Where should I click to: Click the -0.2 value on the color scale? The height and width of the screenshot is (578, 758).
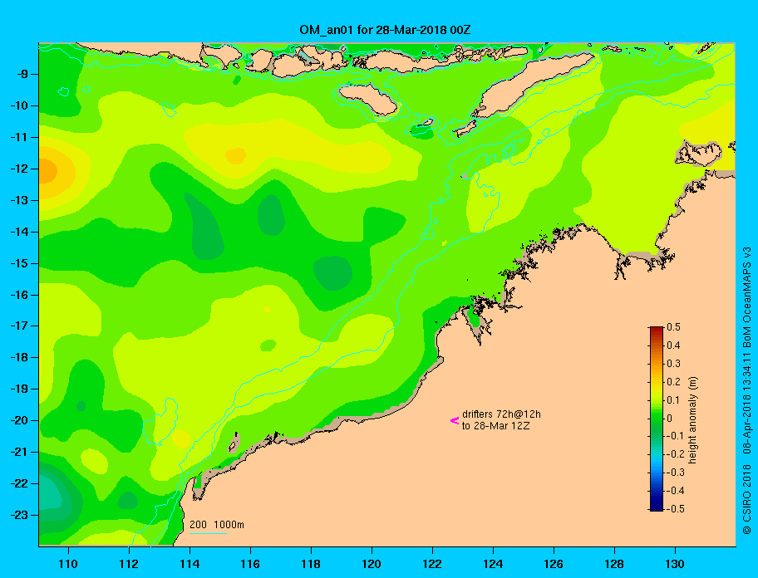(675, 454)
